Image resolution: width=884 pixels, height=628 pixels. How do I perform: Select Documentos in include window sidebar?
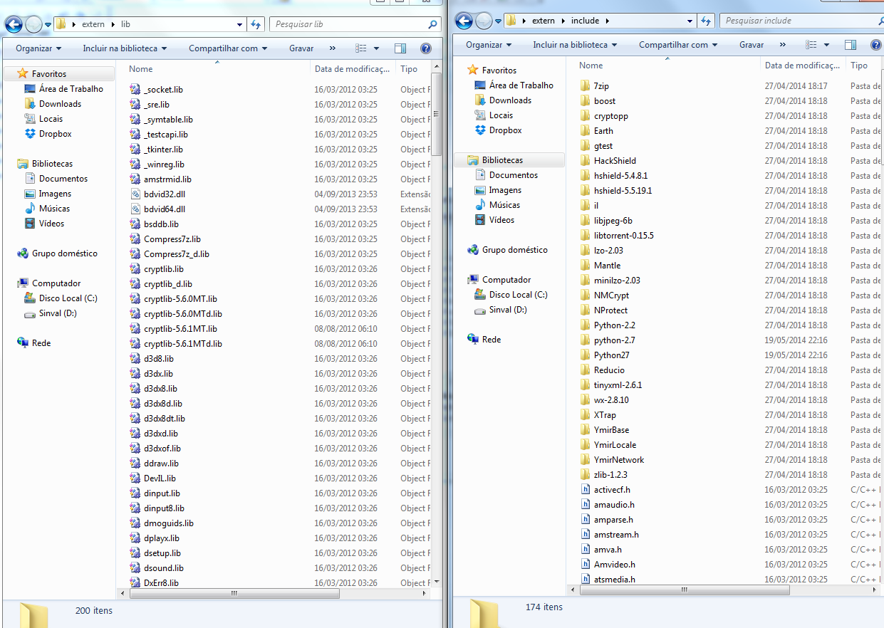(x=513, y=175)
